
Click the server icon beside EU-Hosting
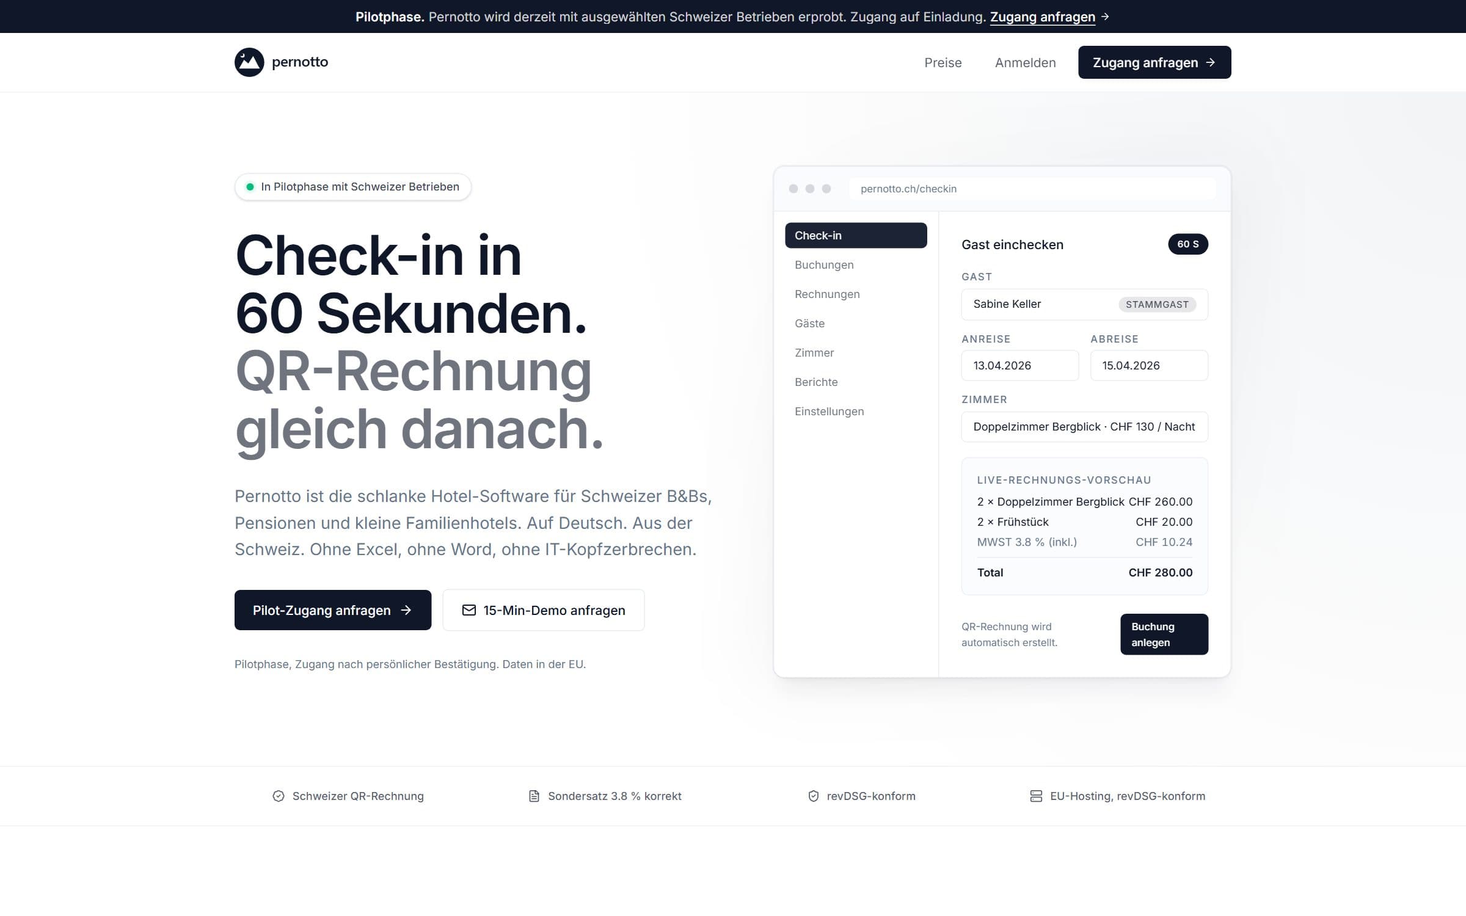1036,796
